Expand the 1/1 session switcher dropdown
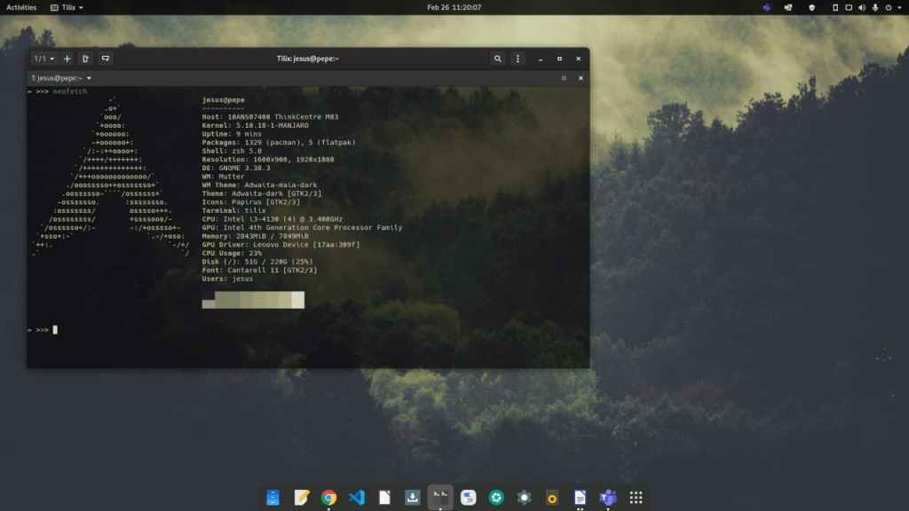The image size is (909, 511). (x=43, y=59)
